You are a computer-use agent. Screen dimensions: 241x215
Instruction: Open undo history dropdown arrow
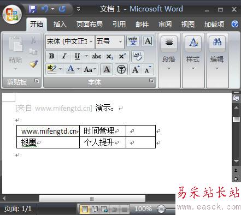[52, 9]
